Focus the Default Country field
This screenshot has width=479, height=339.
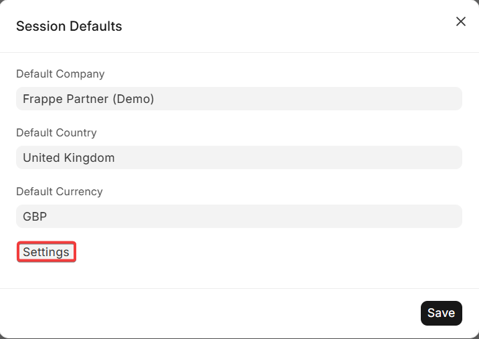pos(239,158)
